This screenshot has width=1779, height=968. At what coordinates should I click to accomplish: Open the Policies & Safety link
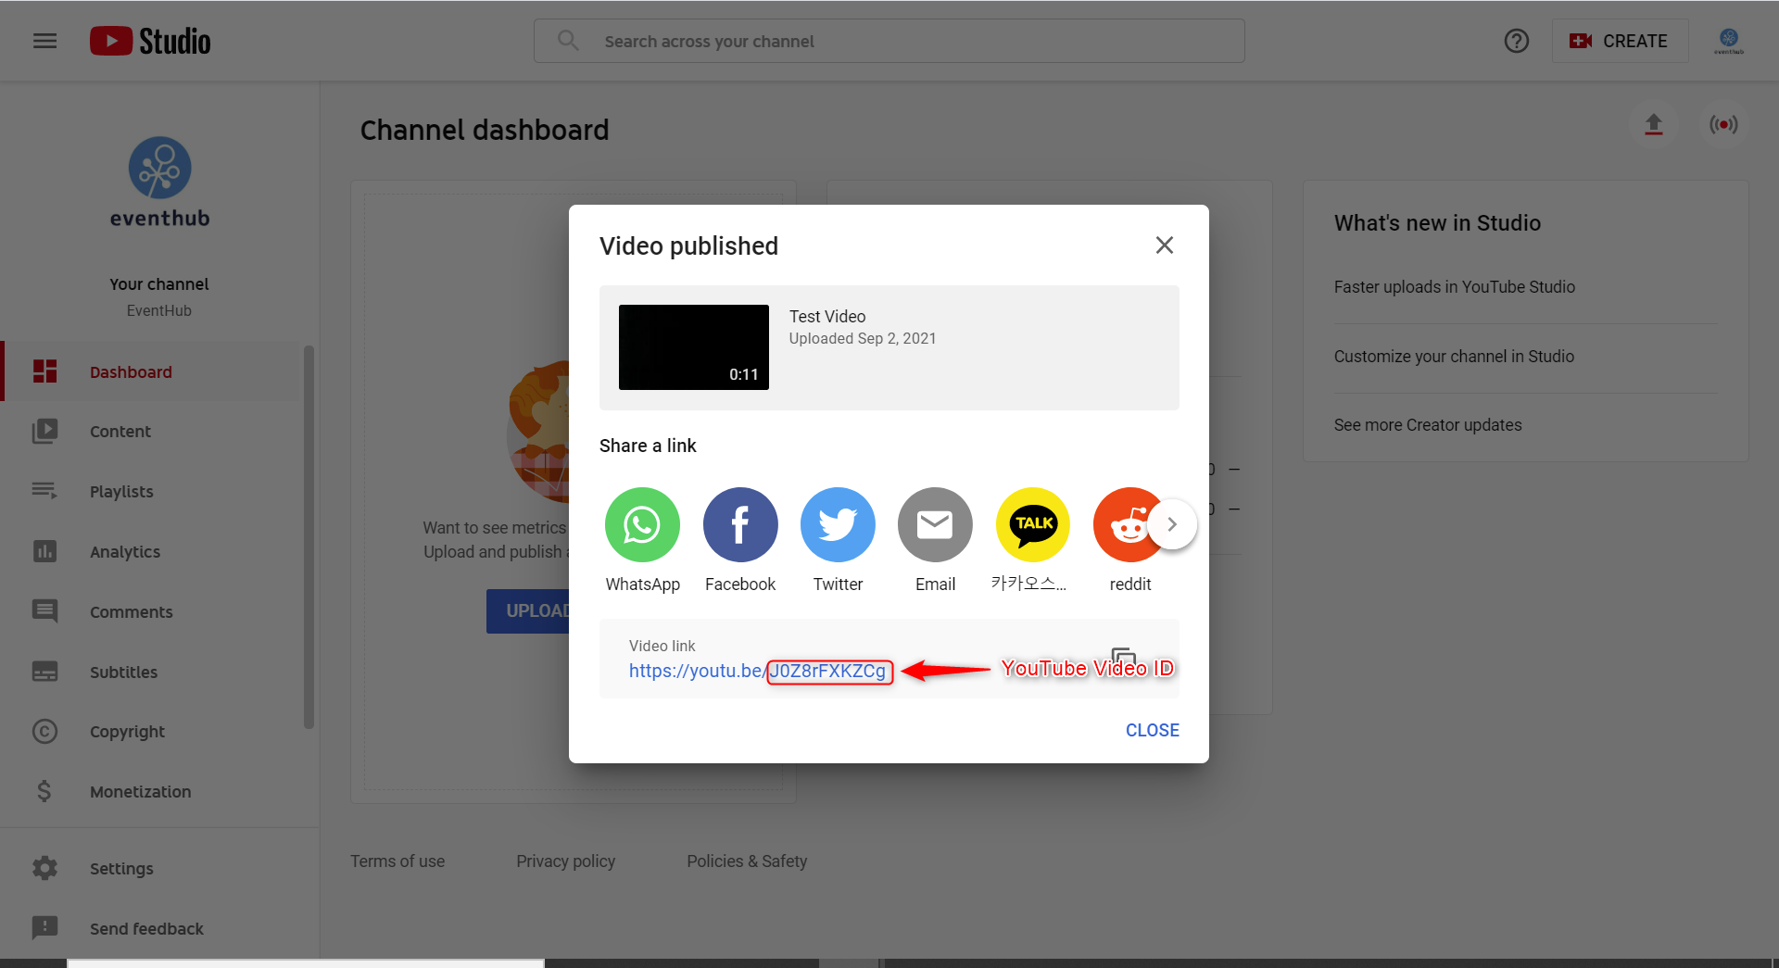[x=747, y=861]
